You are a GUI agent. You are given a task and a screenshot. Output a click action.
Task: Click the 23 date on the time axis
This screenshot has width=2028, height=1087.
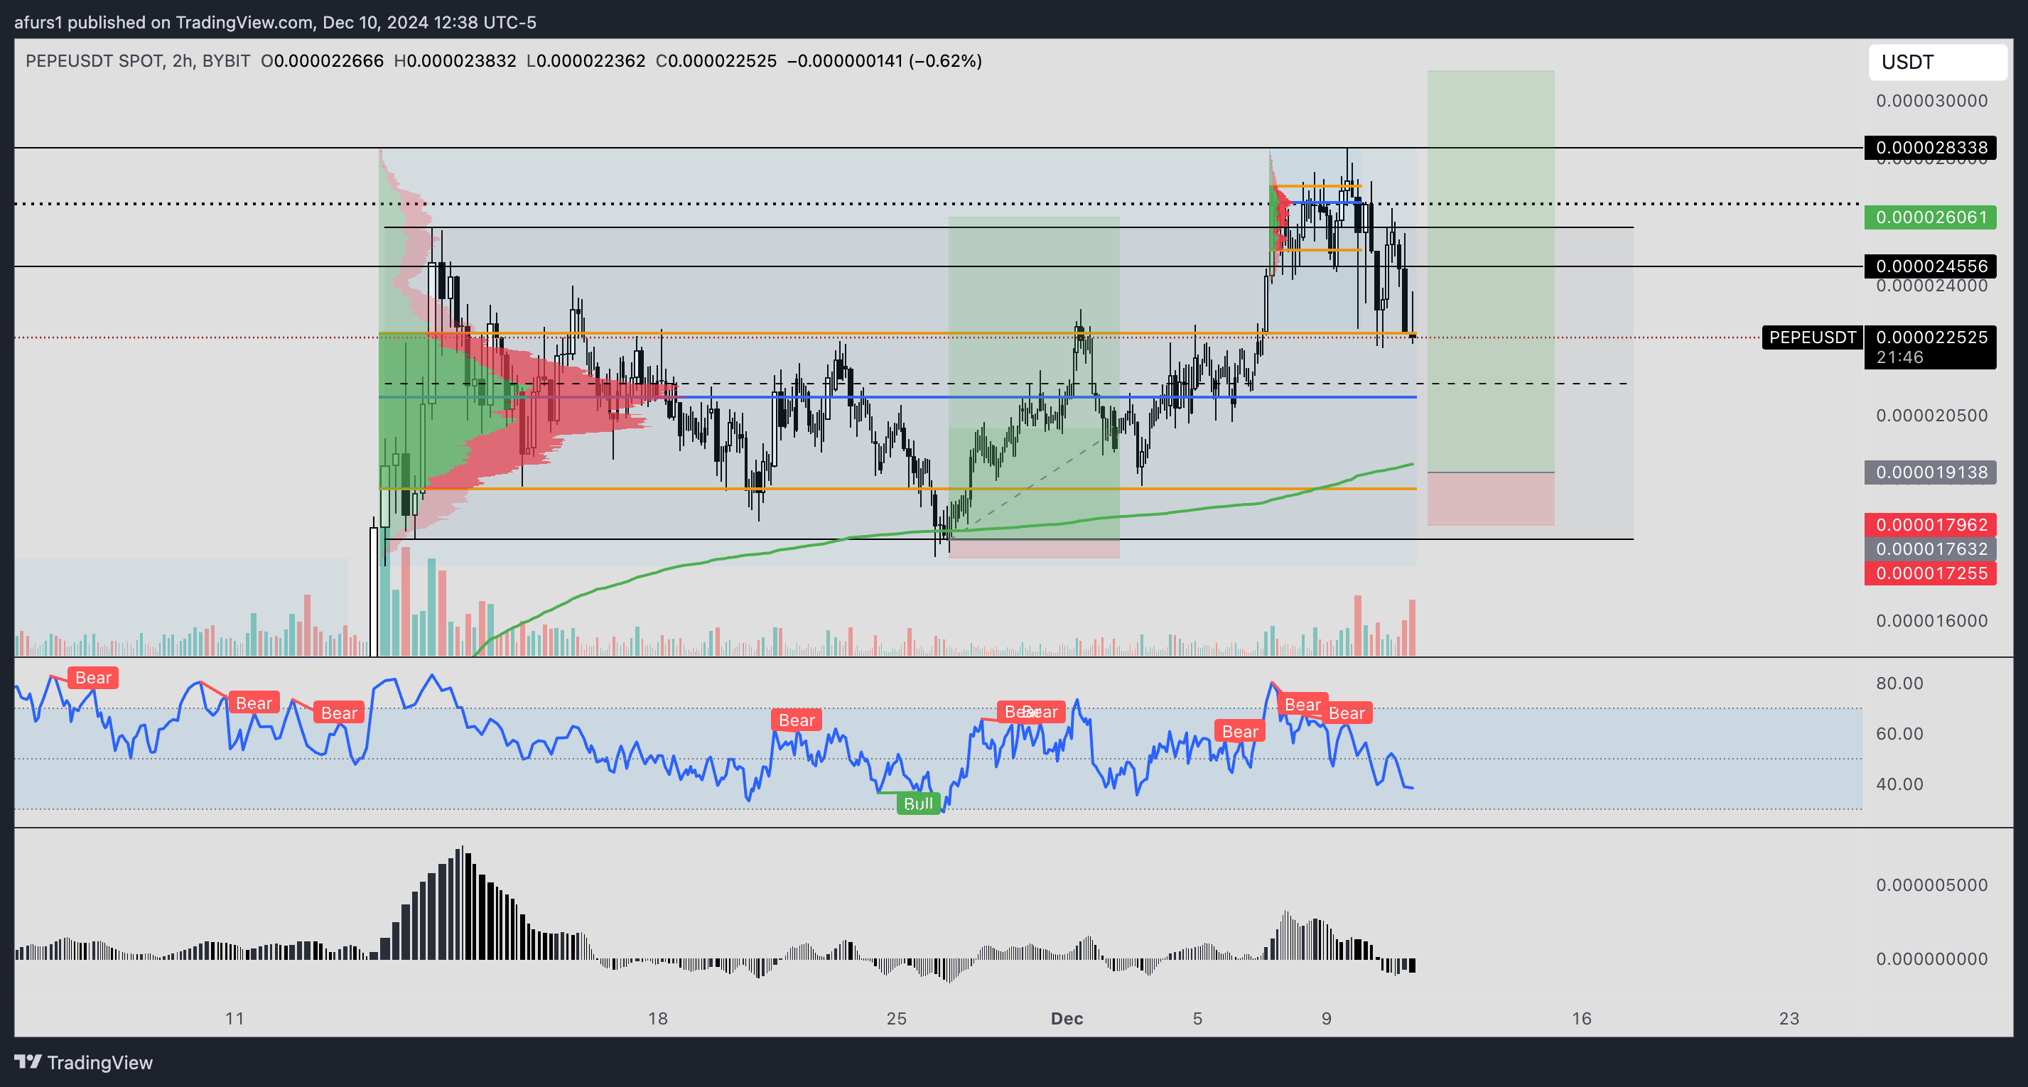coord(1789,1019)
